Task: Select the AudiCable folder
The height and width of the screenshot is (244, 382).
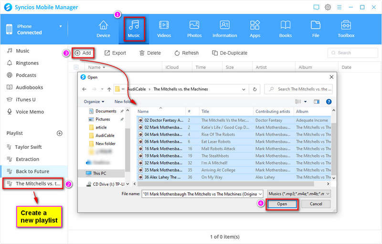Action: click(x=105, y=135)
